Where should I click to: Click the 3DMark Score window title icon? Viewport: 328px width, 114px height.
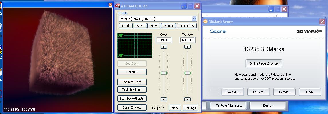pos(205,22)
